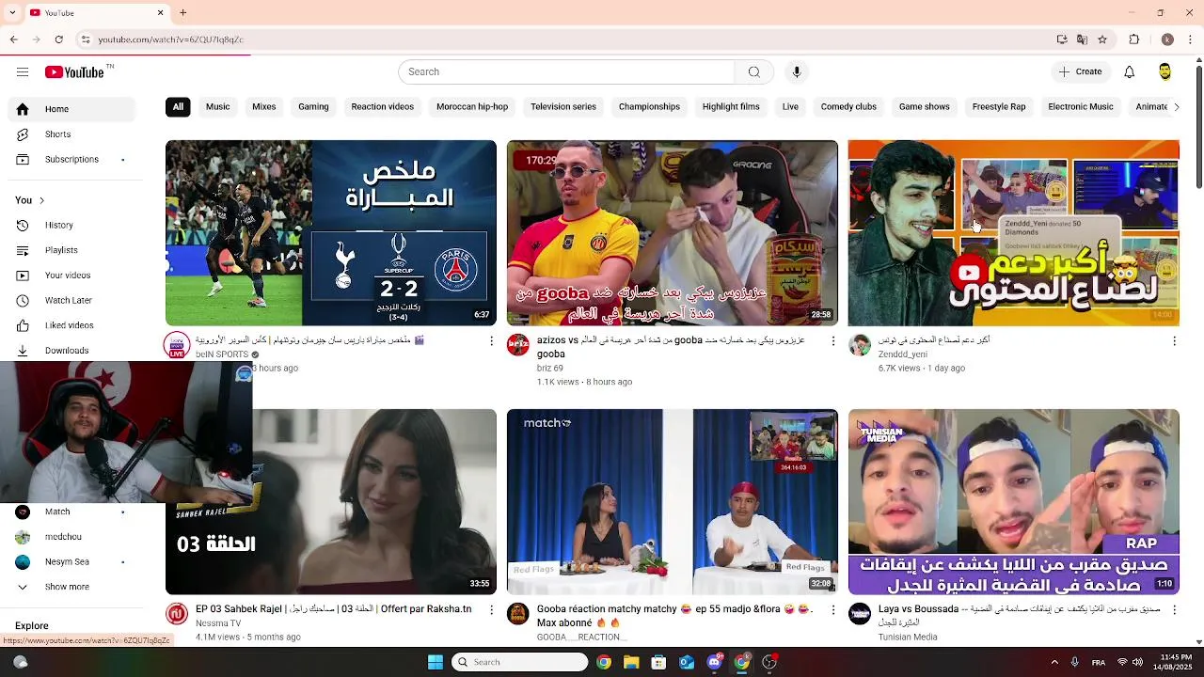Open watch History
This screenshot has width=1204, height=677.
(x=71, y=226)
